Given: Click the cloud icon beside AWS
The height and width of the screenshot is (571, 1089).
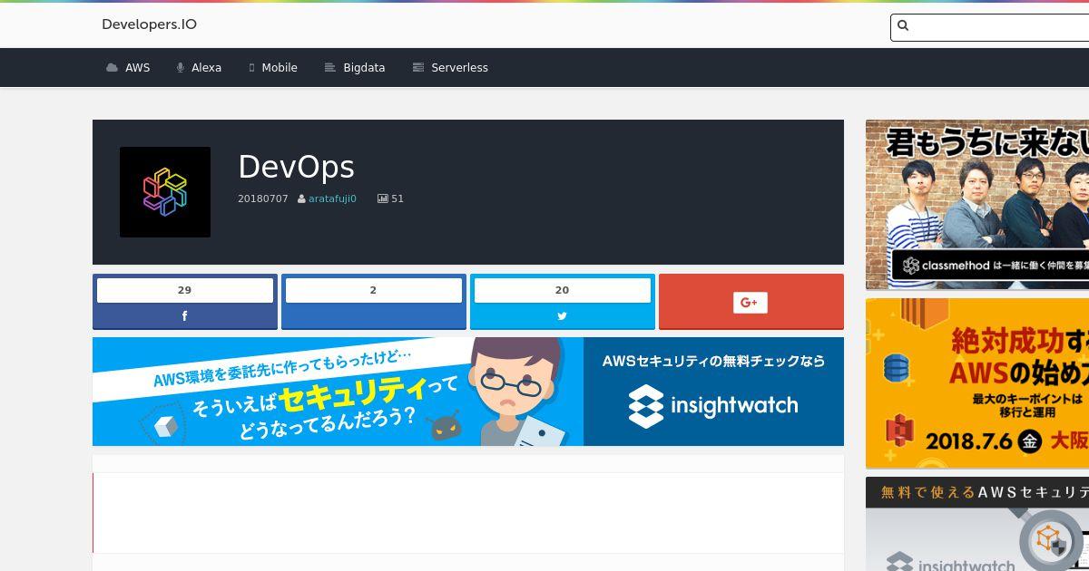Looking at the screenshot, I should click(x=112, y=68).
